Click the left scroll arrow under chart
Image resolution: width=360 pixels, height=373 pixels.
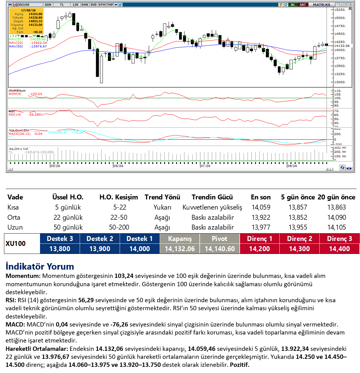tap(10, 169)
